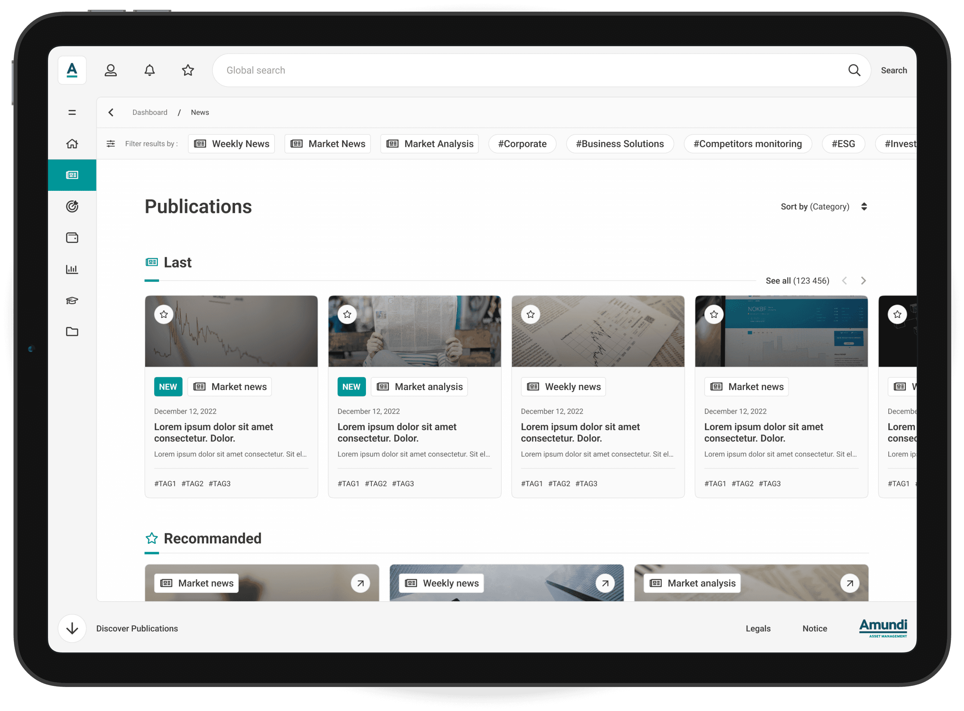Screen dimensions: 964x711
Task: Click #TAG3 on the Market analysis card
Action: click(403, 483)
